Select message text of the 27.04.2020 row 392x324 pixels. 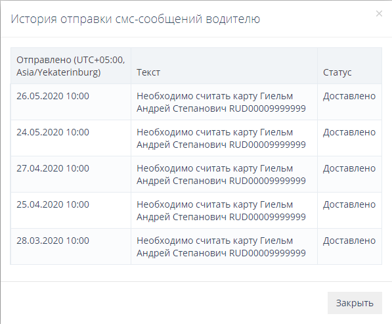click(x=221, y=175)
